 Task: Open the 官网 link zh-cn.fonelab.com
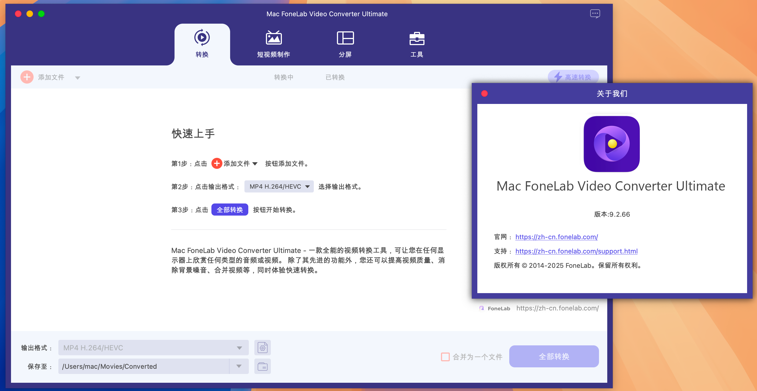point(557,237)
